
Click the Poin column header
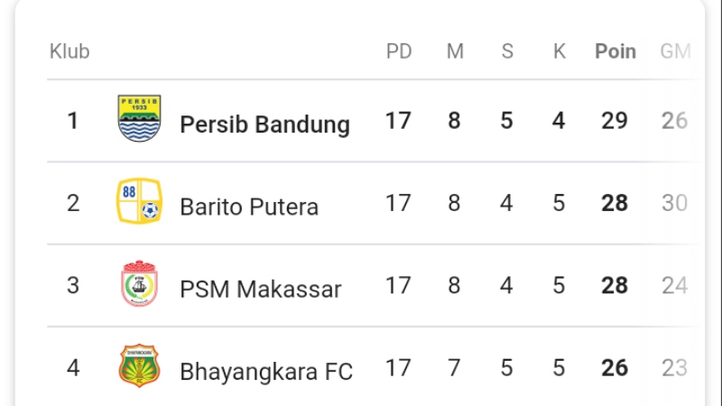(x=616, y=51)
